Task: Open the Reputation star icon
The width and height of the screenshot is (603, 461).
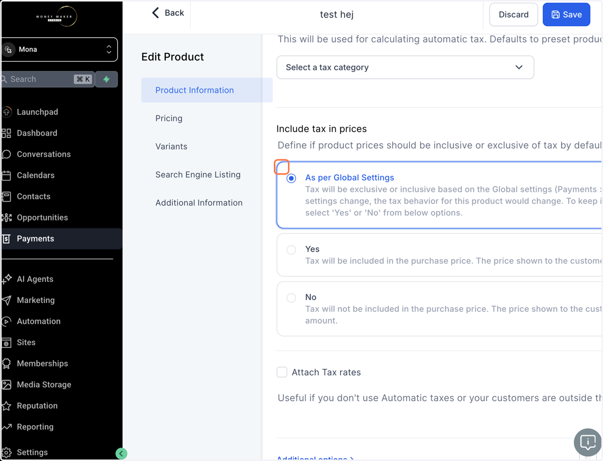Action: pos(6,406)
